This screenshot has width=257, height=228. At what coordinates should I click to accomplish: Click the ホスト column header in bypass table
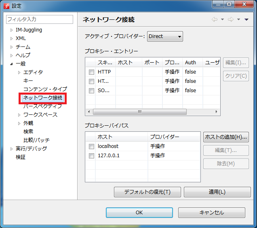[122, 137]
